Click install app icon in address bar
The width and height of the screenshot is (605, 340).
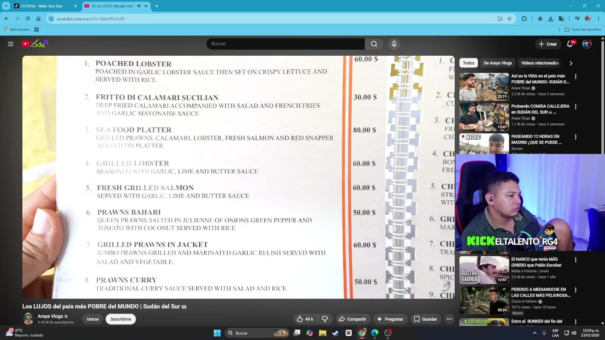(500, 19)
